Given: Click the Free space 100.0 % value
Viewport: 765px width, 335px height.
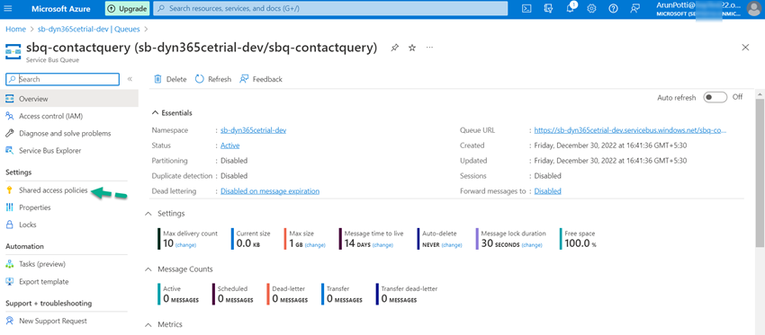Looking at the screenshot, I should 580,243.
